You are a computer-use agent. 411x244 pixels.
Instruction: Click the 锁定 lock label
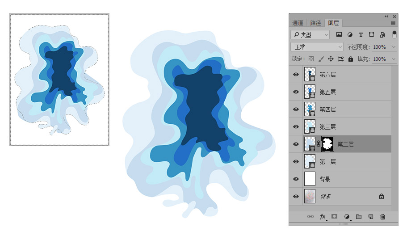[298, 59]
